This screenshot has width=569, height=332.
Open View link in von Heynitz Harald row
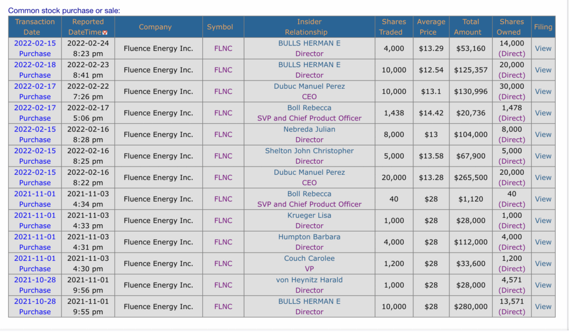(x=543, y=285)
